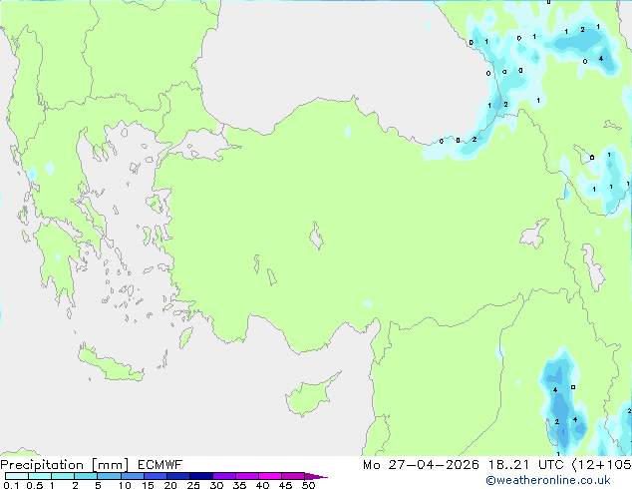Screen dimensions: 632x489
Task: Click the 0.1–0.5 mm lightest legend swatch
Action: pos(17,476)
